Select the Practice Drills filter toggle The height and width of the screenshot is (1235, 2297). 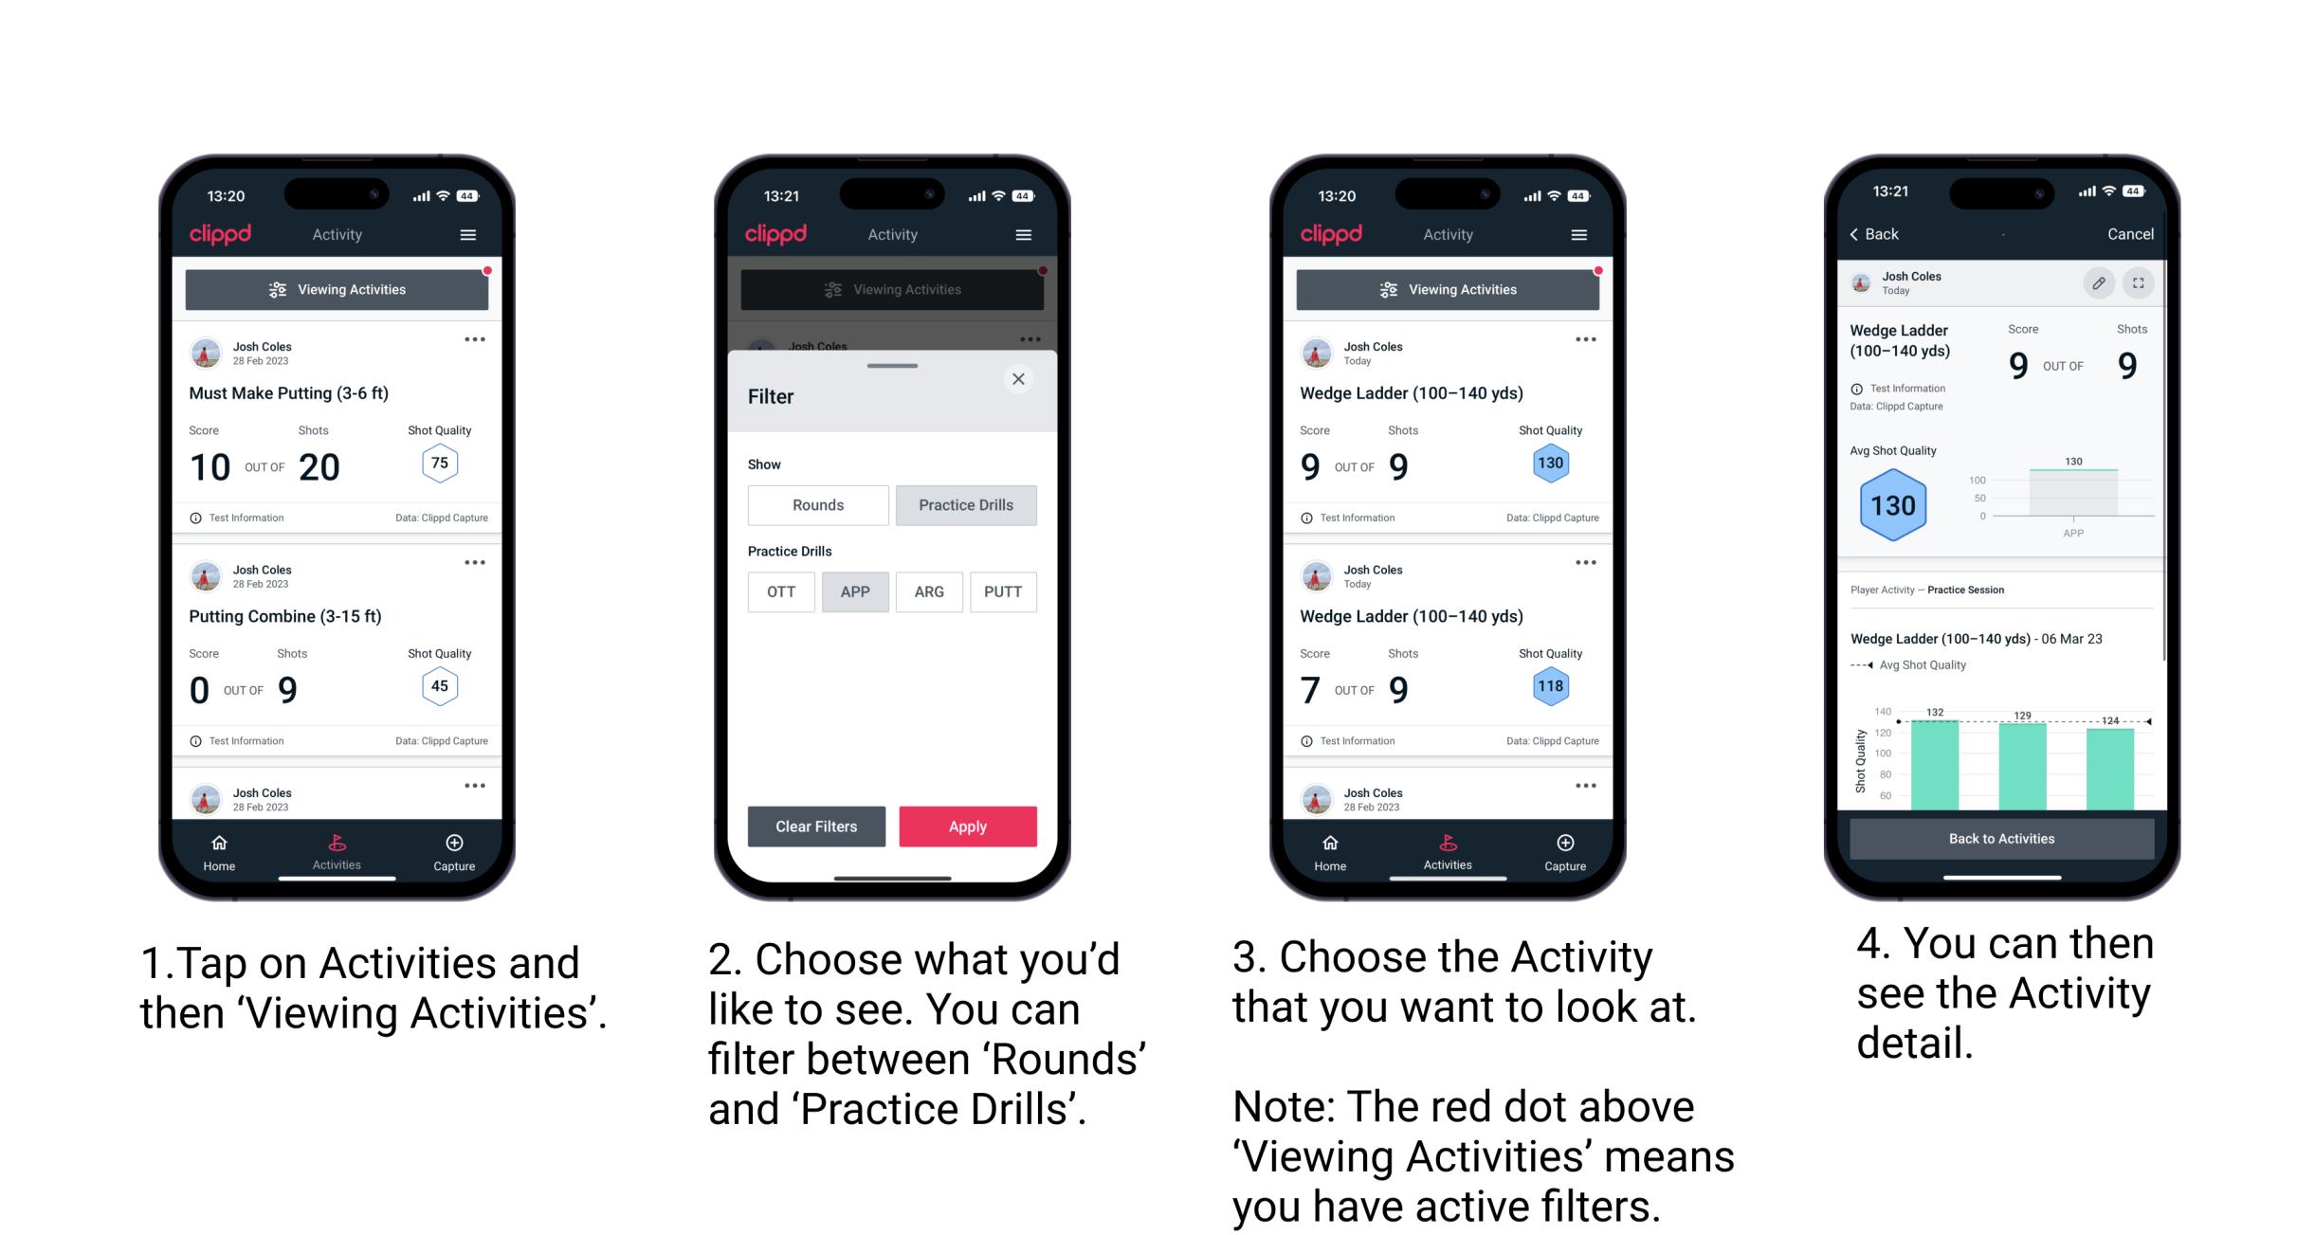[968, 503]
